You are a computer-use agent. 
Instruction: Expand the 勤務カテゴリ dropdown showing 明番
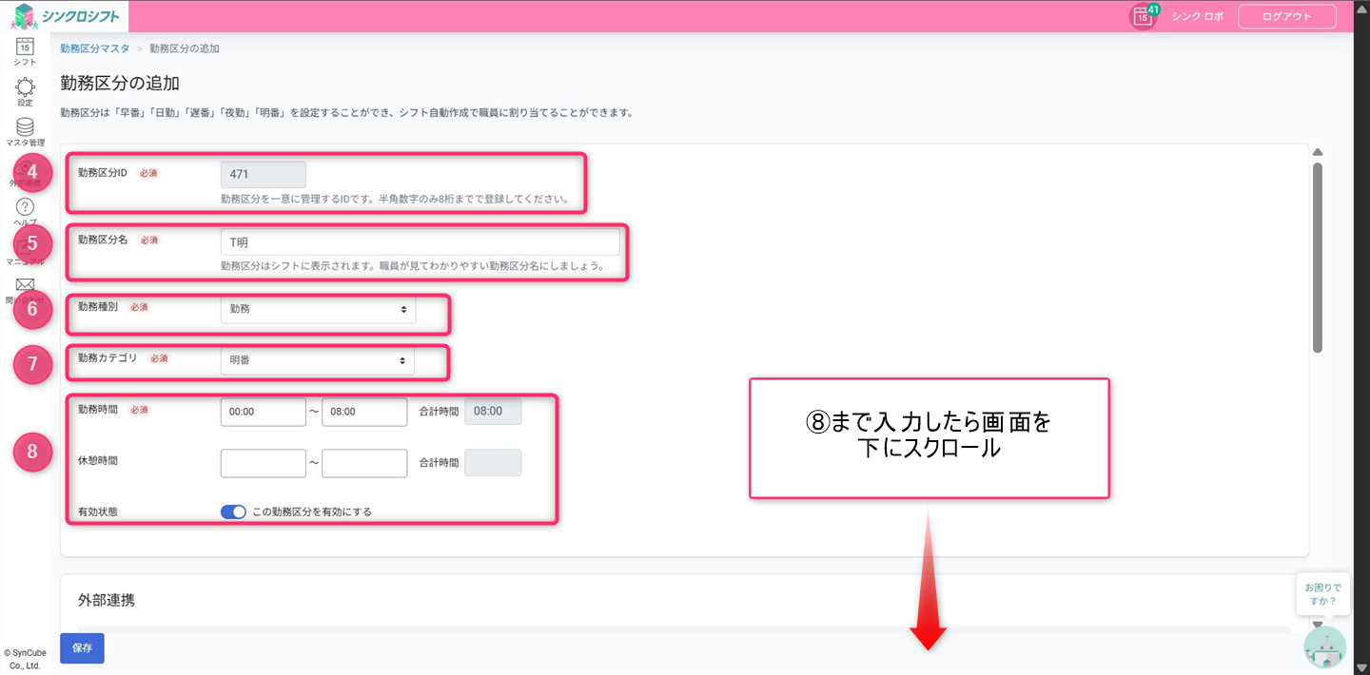pyautogui.click(x=318, y=360)
